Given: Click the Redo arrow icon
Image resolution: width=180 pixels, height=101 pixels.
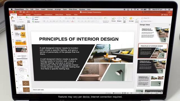Looking at the screenshot, I should pyautogui.click(x=32, y=12).
